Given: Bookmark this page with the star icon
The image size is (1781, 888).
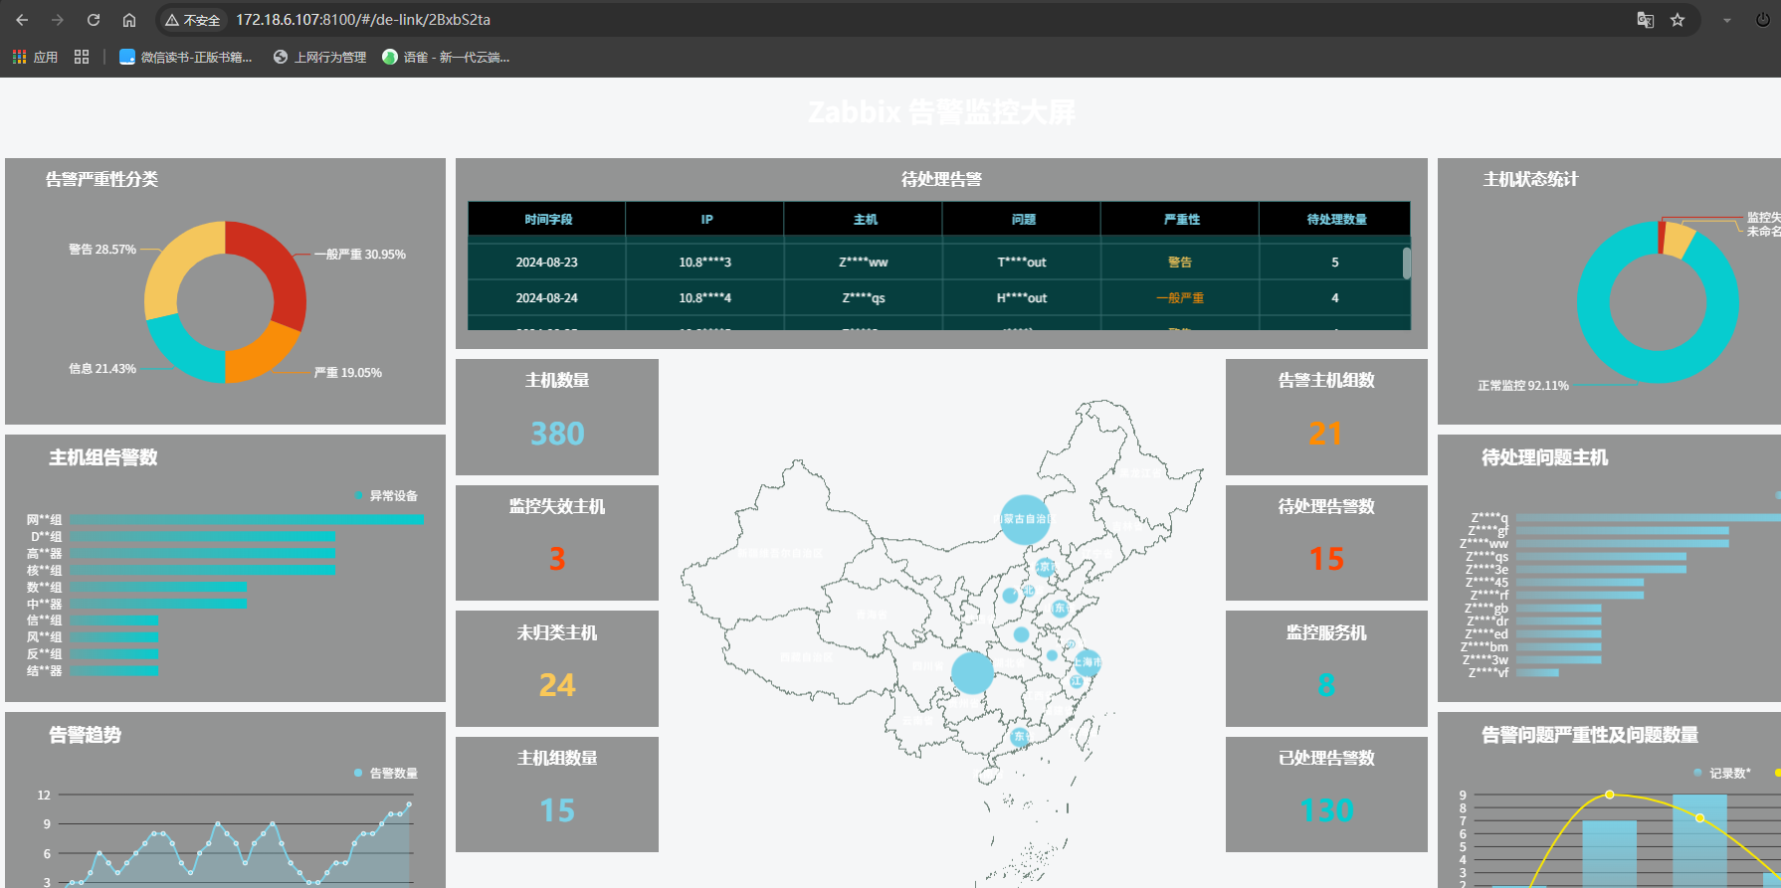Looking at the screenshot, I should click(1678, 20).
